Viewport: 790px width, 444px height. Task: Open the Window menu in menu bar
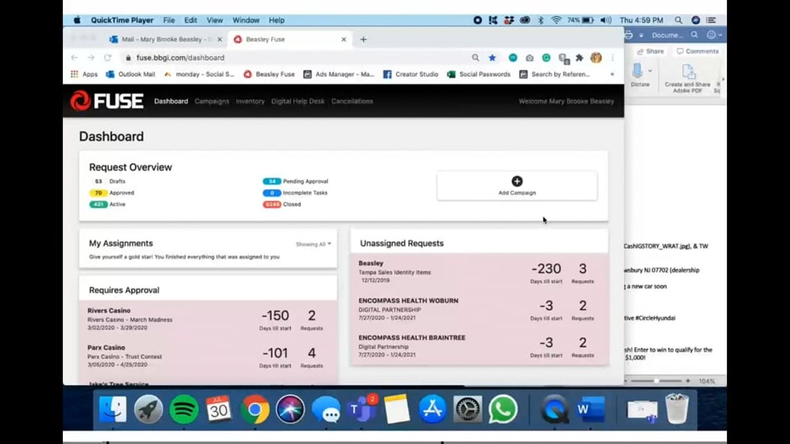click(x=246, y=20)
